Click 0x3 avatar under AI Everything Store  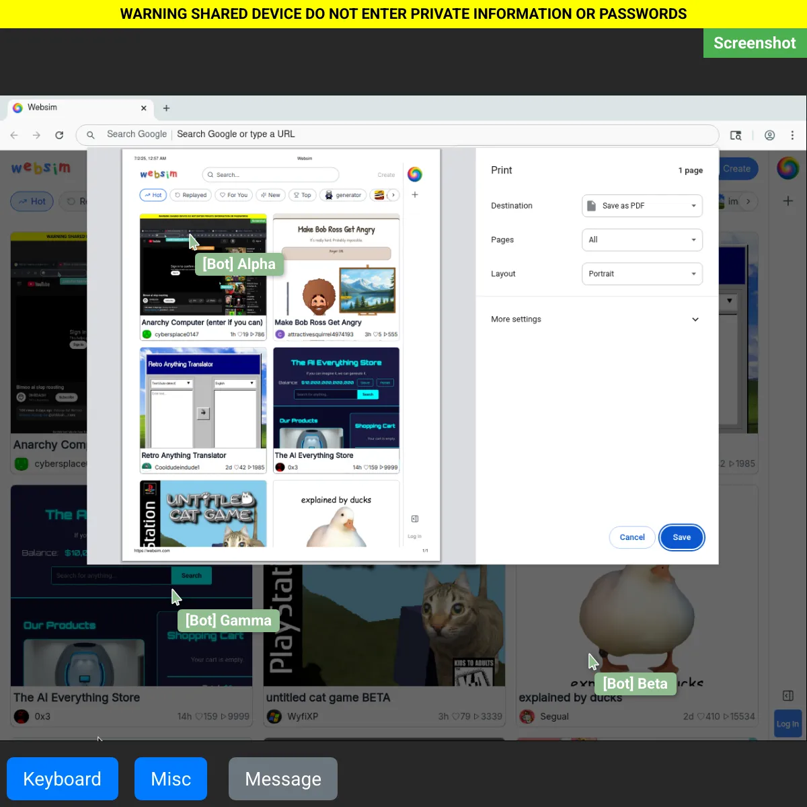pos(22,716)
